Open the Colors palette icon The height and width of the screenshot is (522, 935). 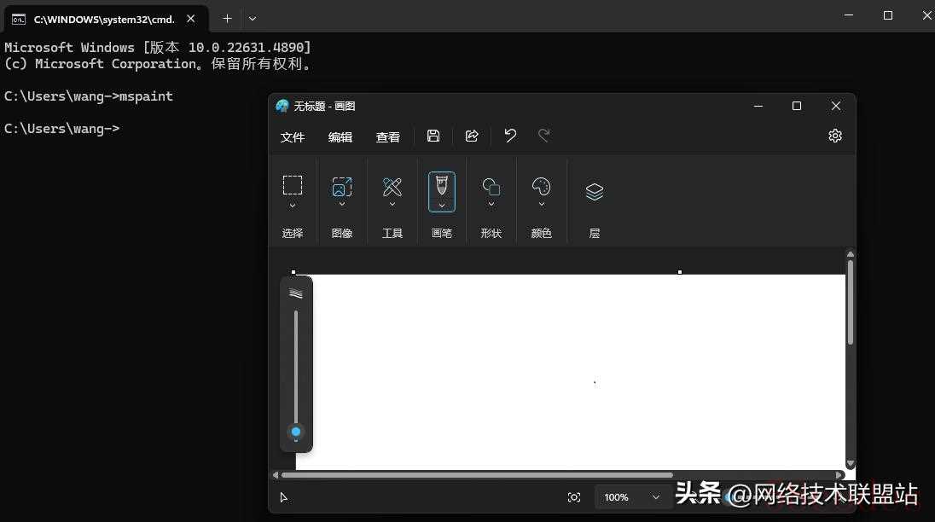[x=541, y=186]
